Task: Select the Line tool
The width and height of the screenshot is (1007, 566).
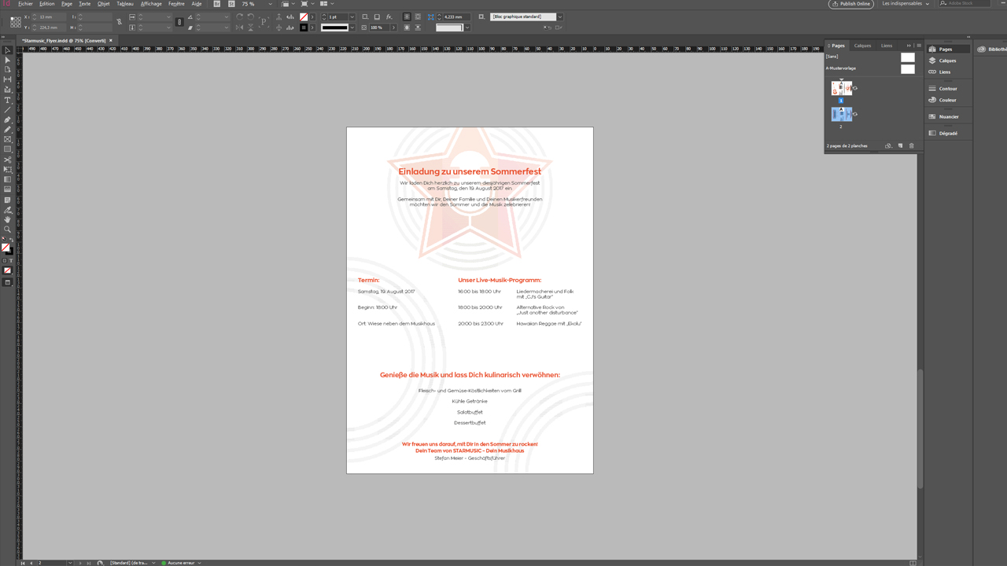Action: click(x=8, y=108)
